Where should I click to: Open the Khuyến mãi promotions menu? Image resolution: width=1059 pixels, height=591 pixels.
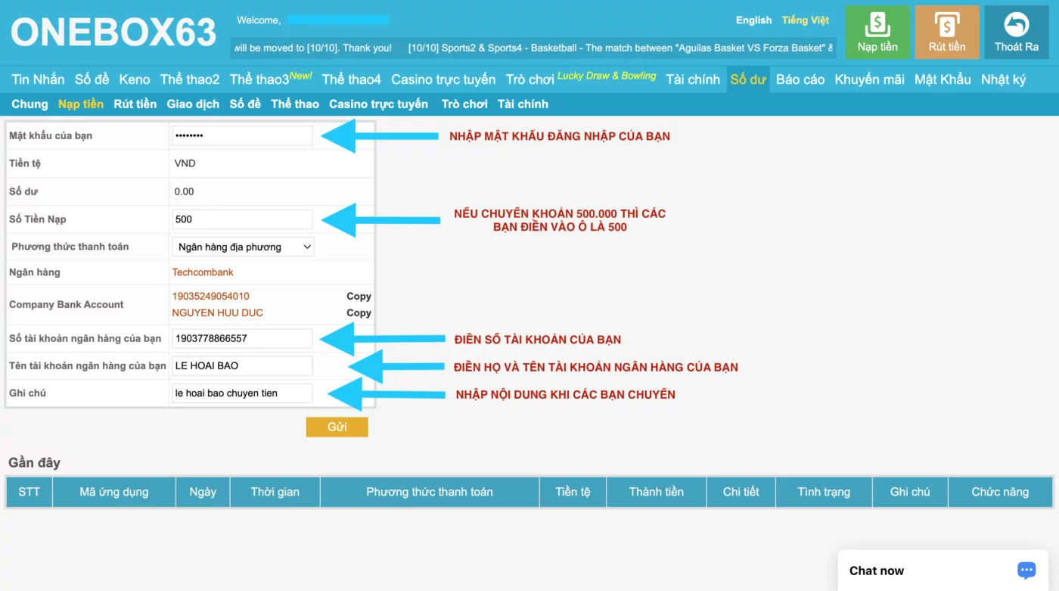[869, 79]
